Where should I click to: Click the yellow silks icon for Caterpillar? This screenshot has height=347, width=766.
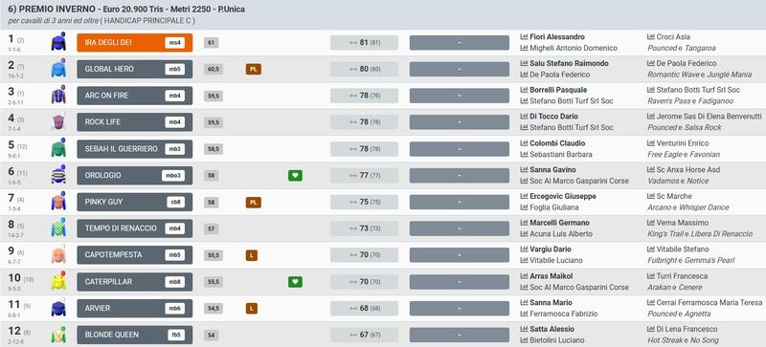point(58,282)
